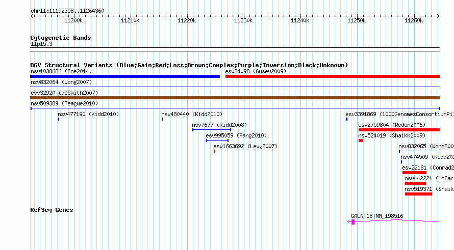Click the thin blue nsv832064 line
454x250 pixels.
tap(235, 87)
